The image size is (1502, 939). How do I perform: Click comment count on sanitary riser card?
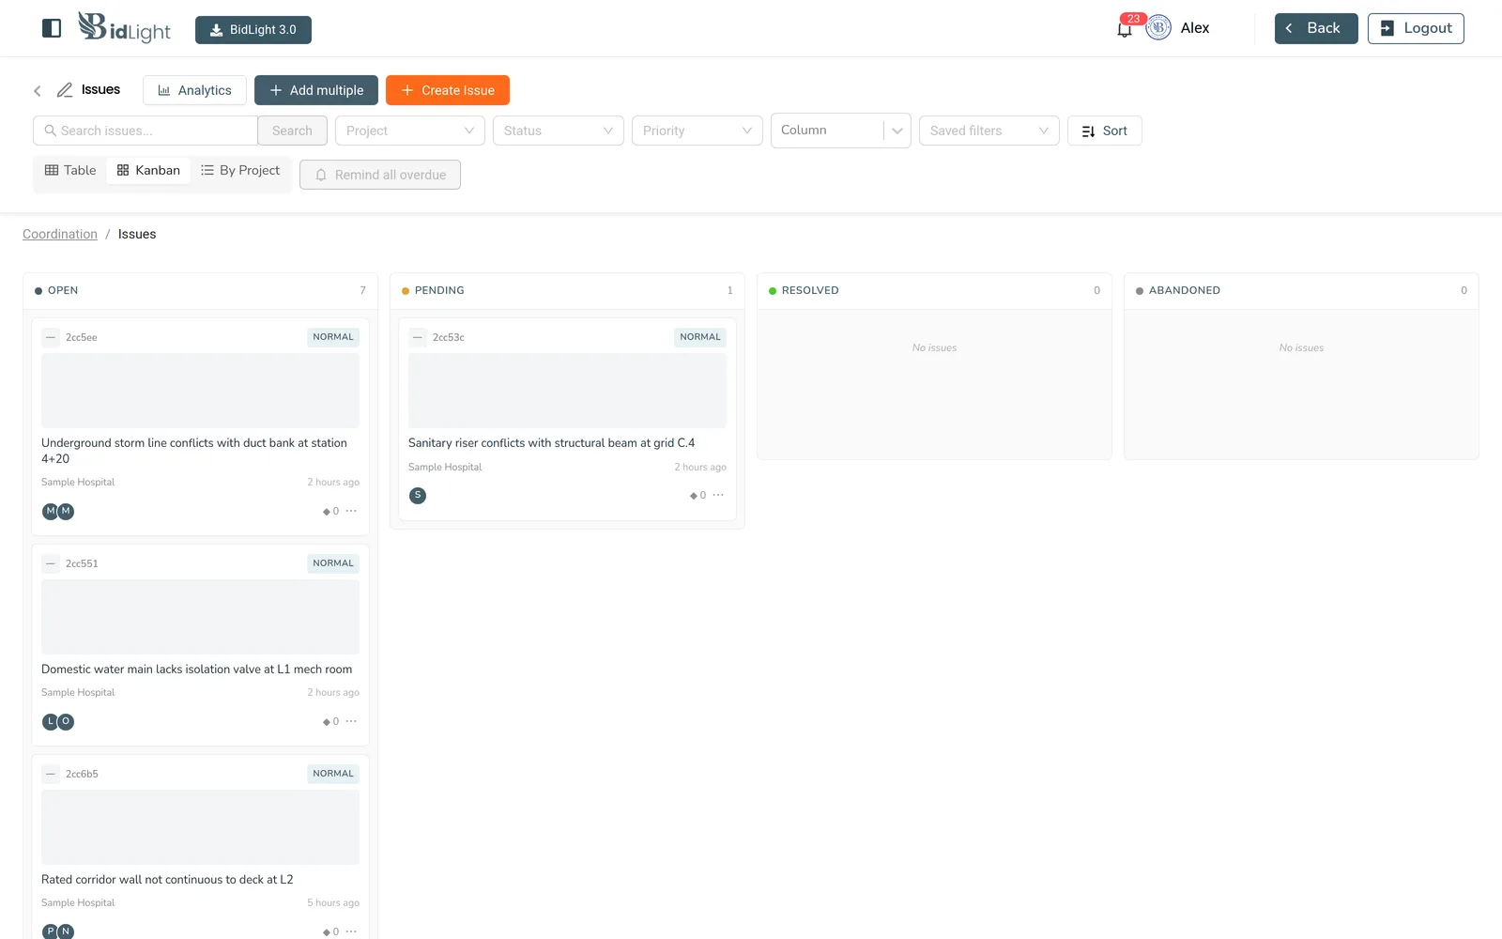(697, 496)
